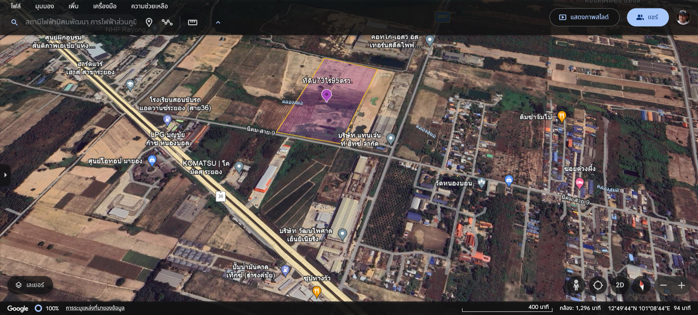Viewport: 698px width, 315px height.
Task: Select the measure distance ruler tool
Action: coord(193,22)
